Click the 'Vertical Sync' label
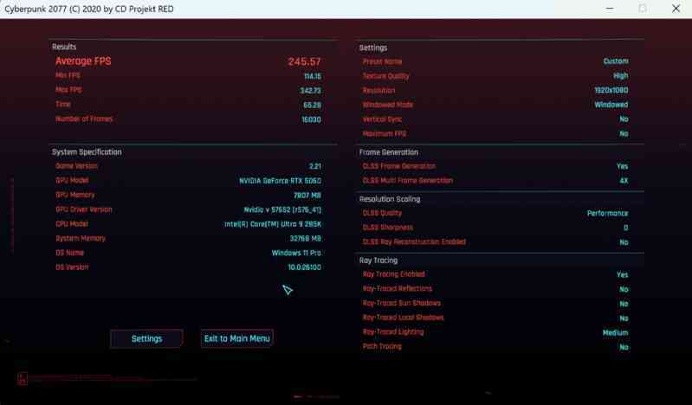The width and height of the screenshot is (692, 405). 382,119
